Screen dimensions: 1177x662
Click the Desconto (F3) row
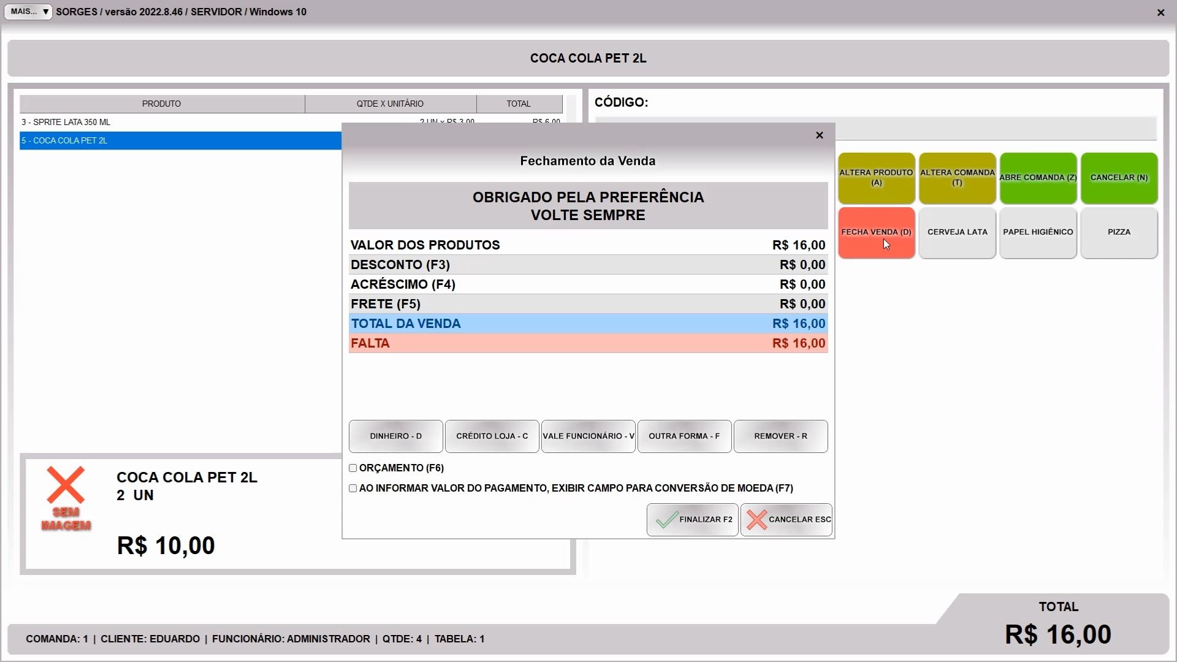pyautogui.click(x=588, y=265)
